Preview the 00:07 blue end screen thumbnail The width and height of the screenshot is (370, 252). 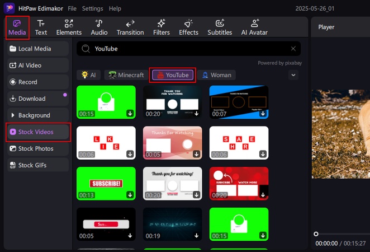tap(239, 102)
